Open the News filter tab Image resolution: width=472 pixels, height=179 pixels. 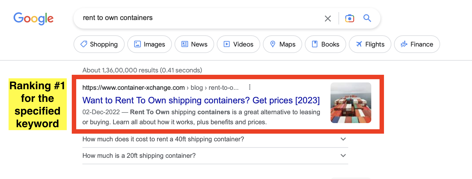click(194, 44)
